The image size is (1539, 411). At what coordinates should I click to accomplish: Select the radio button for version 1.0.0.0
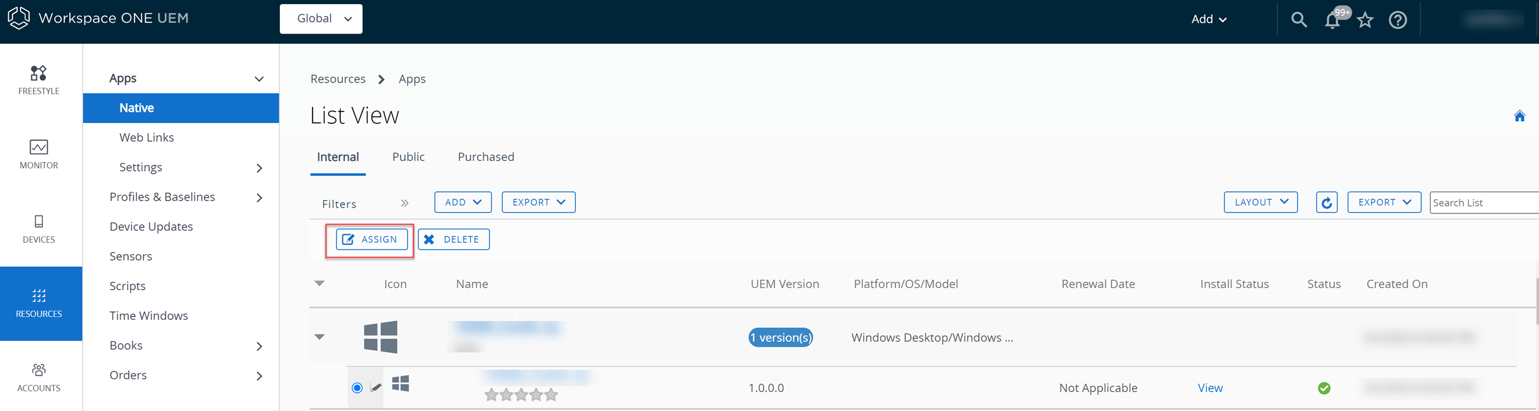(x=357, y=389)
